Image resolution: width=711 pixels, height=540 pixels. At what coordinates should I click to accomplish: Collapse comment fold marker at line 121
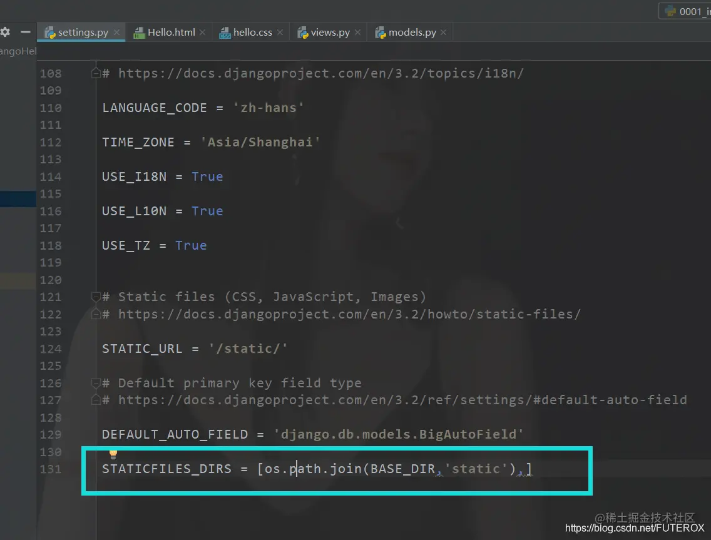[96, 297]
